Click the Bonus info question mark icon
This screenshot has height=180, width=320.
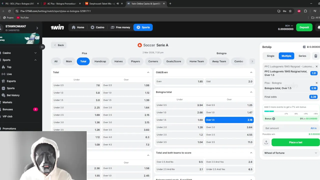pyautogui.click(x=274, y=119)
